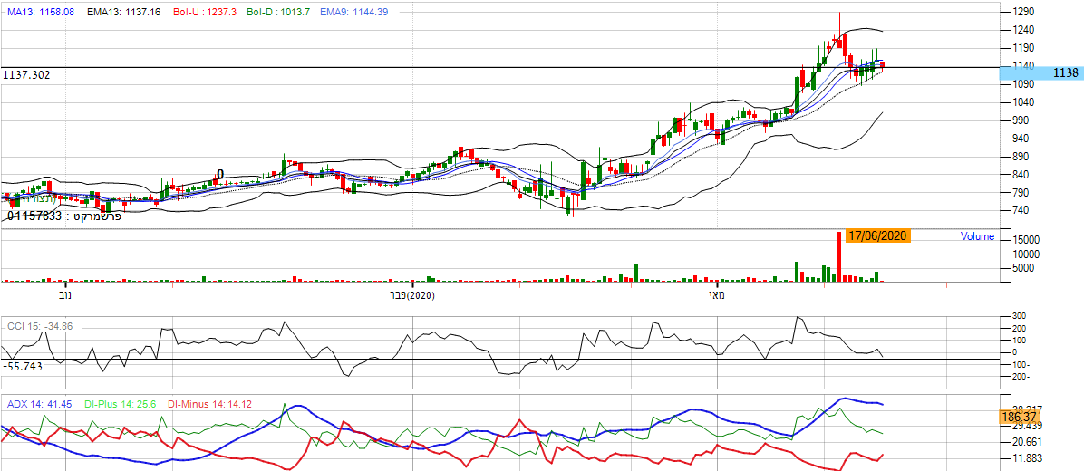Click the MA13 indicator label
This screenshot has width=1084, height=471.
point(41,10)
